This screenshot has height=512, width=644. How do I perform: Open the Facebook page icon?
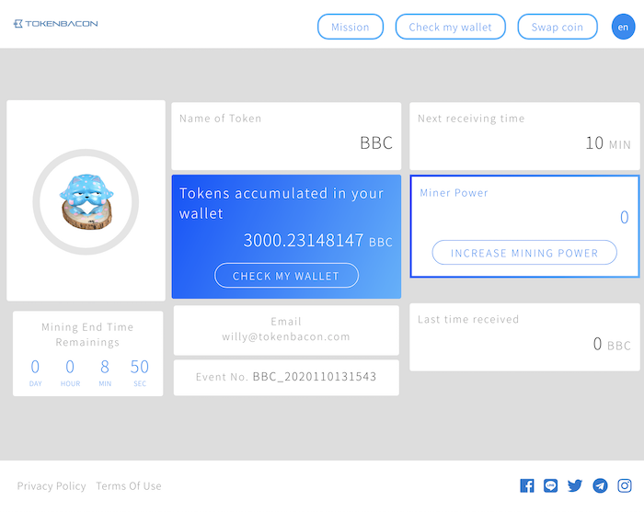(x=527, y=485)
